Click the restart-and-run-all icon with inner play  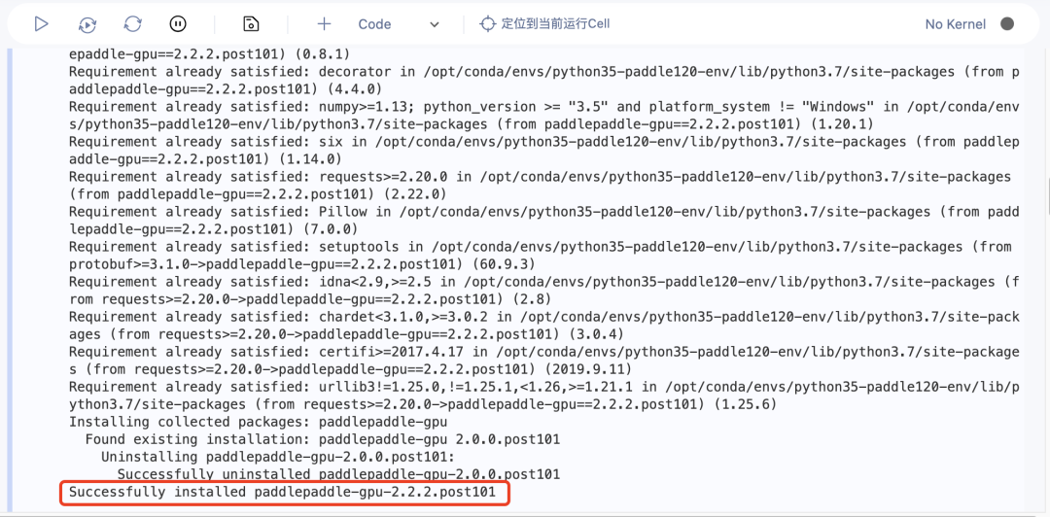(87, 24)
